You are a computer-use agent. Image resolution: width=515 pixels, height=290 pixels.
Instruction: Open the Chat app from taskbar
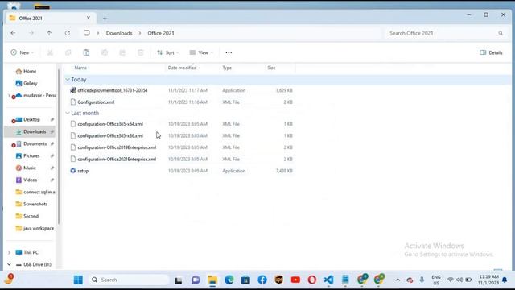(196, 280)
